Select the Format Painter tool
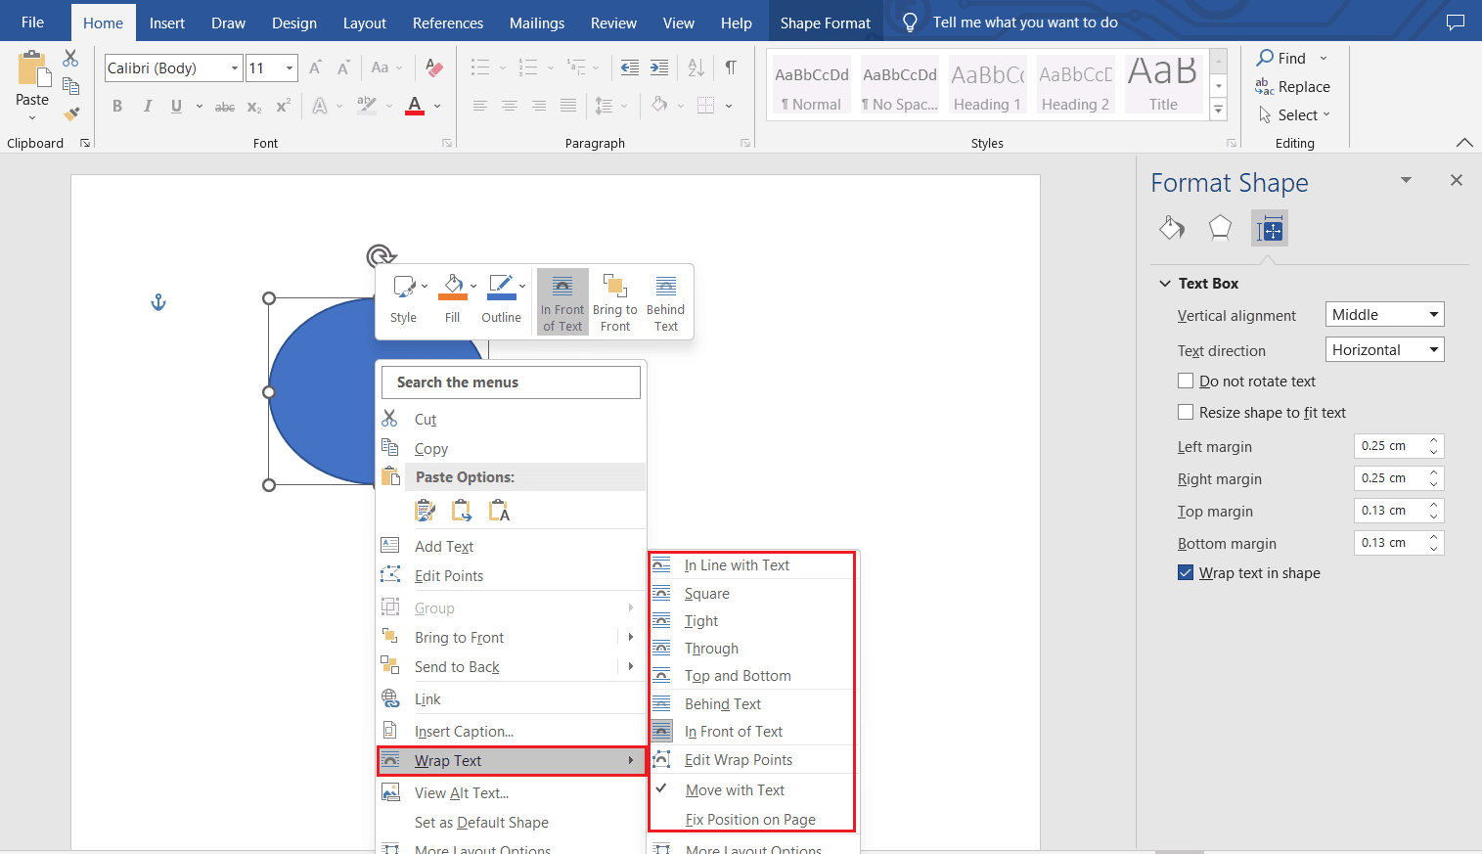The width and height of the screenshot is (1482, 854). tap(71, 115)
